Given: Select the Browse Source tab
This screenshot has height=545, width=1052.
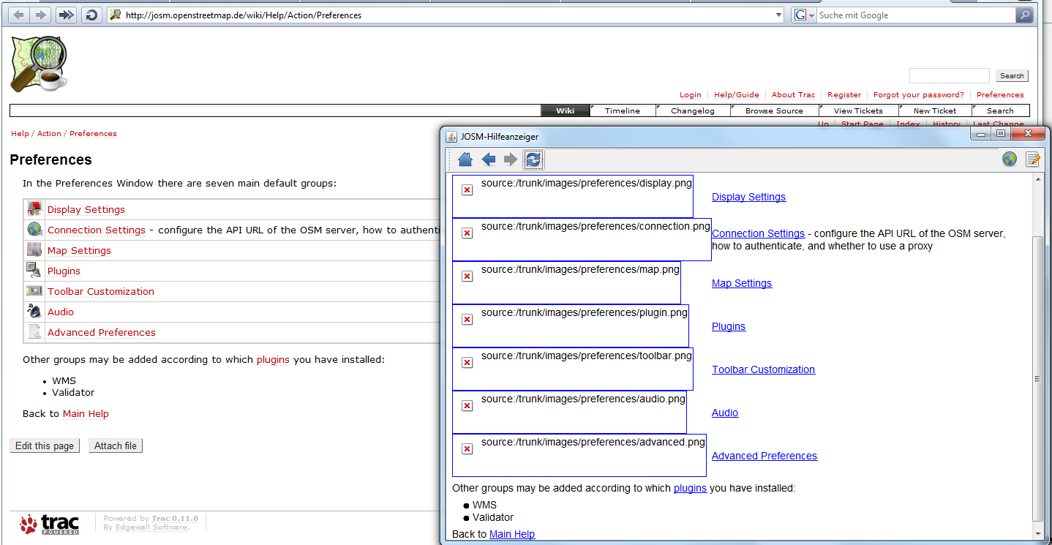Looking at the screenshot, I should click(773, 110).
